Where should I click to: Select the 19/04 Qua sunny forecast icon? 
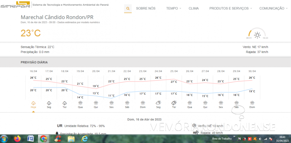coord(80,103)
